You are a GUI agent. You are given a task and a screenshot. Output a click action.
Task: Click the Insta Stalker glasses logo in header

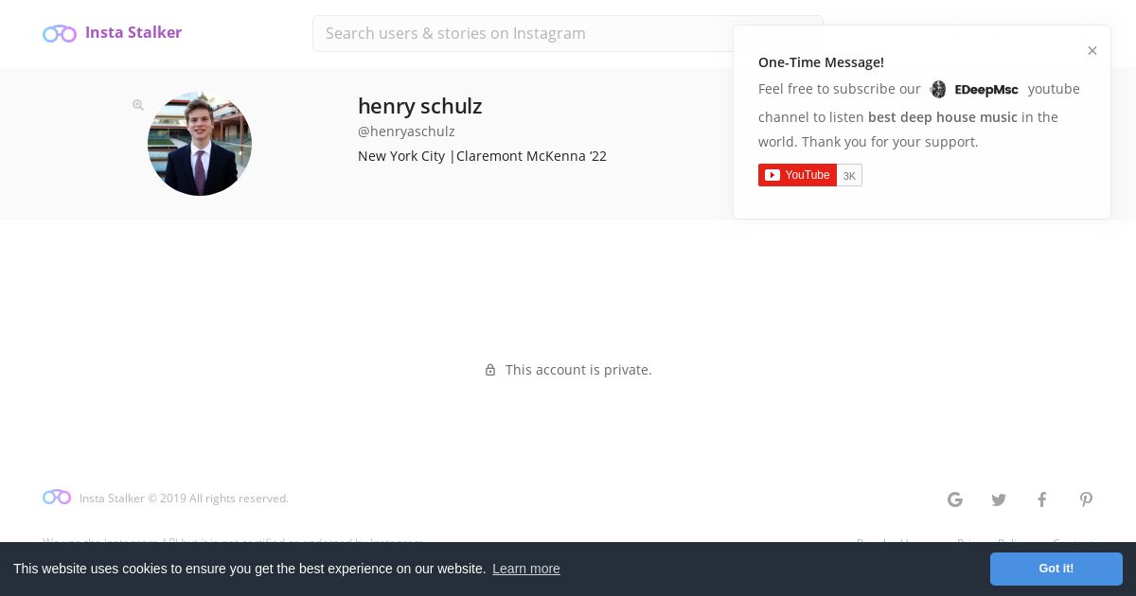click(60, 33)
